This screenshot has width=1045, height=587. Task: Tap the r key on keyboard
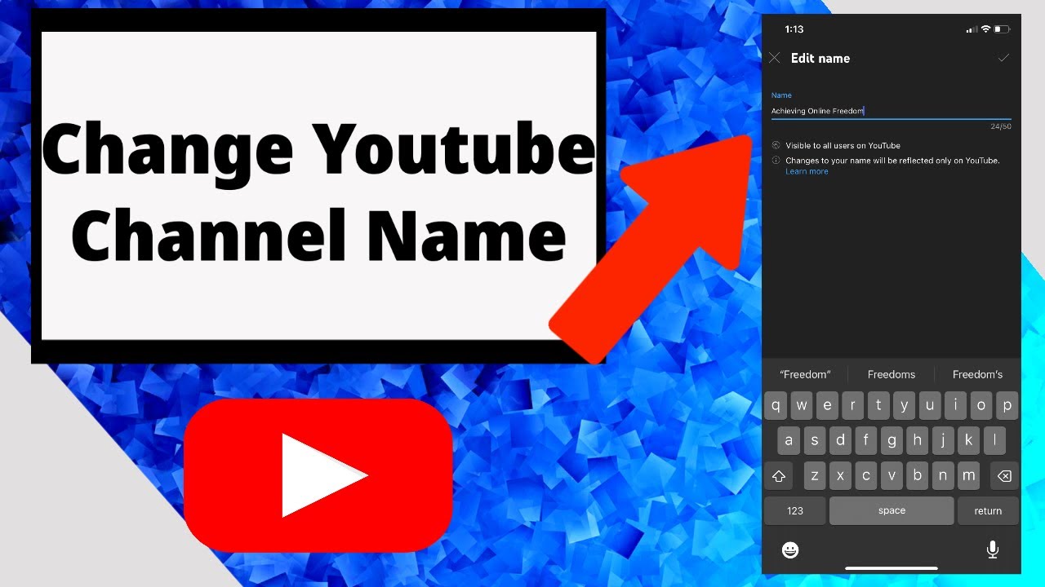tap(853, 405)
